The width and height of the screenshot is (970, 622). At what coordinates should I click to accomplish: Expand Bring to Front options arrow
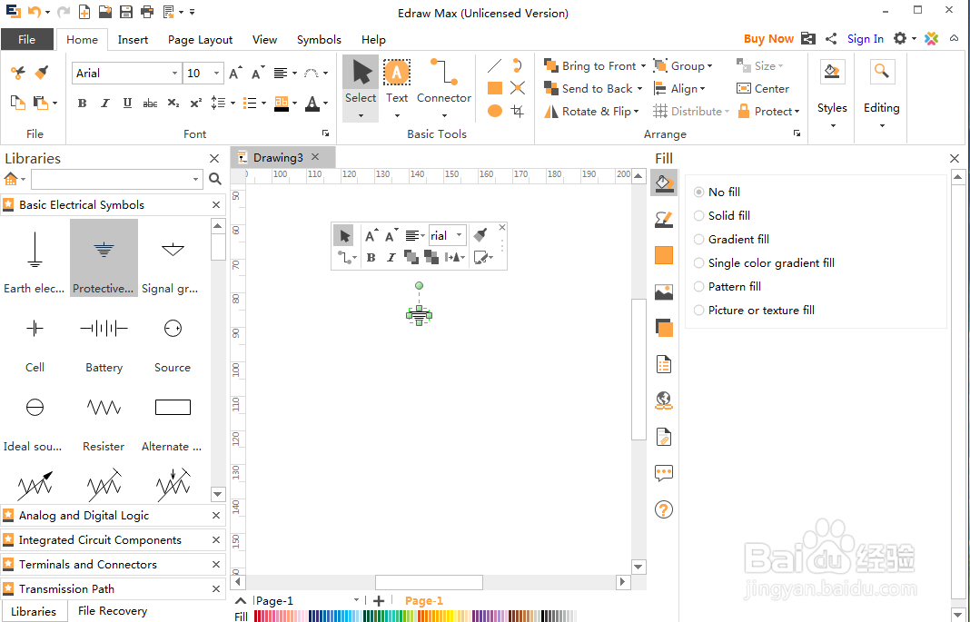click(x=643, y=65)
